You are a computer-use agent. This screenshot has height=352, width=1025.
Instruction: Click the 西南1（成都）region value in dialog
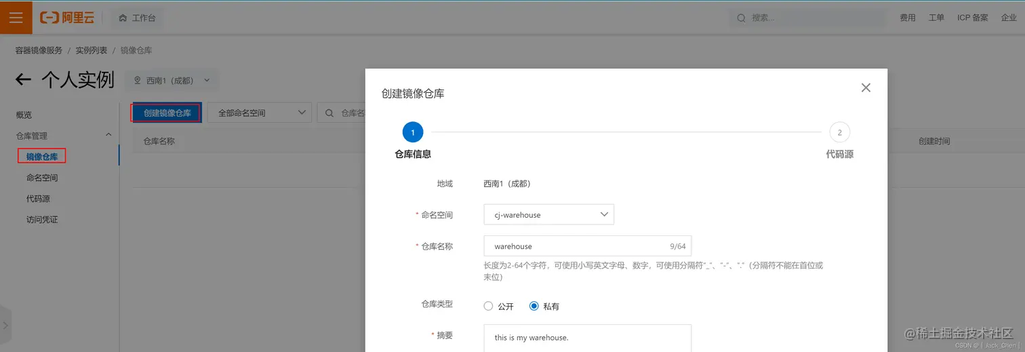pos(507,183)
